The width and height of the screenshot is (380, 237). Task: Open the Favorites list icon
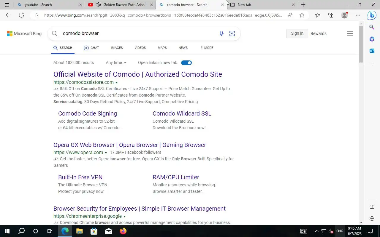coord(318,15)
